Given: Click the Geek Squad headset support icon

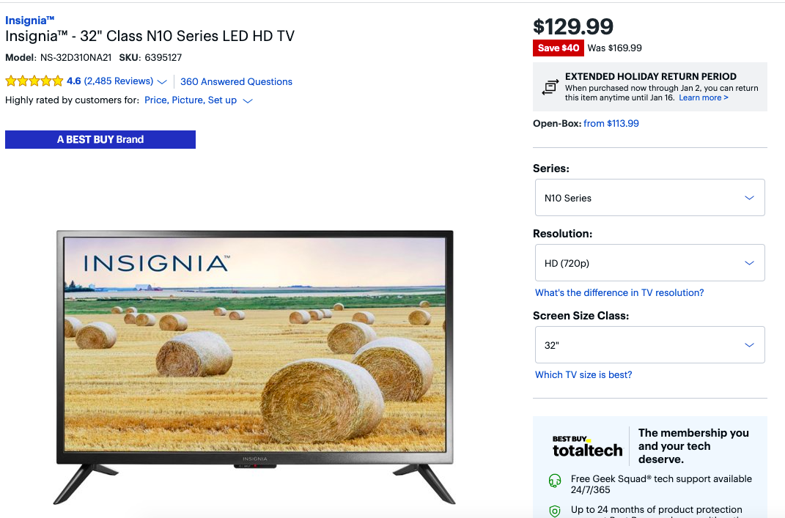Looking at the screenshot, I should click(555, 481).
